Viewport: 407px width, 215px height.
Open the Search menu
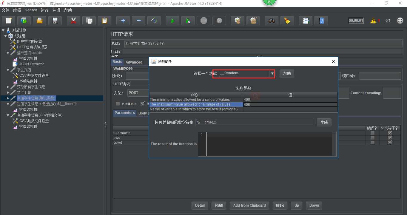coord(31,10)
